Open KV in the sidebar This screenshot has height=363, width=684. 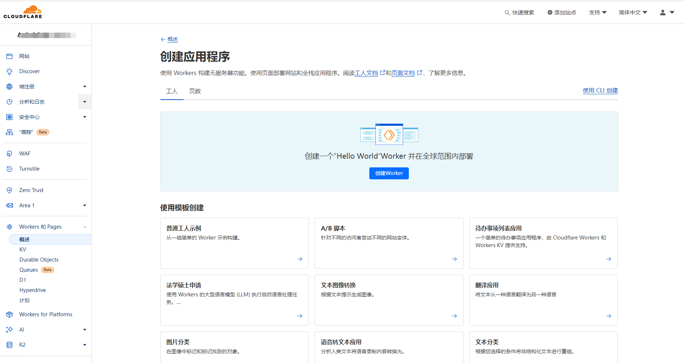click(x=23, y=250)
